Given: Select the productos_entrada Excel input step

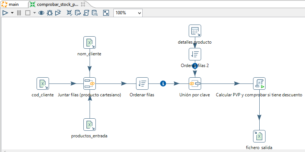Looking at the screenshot, I should [x=90, y=124].
